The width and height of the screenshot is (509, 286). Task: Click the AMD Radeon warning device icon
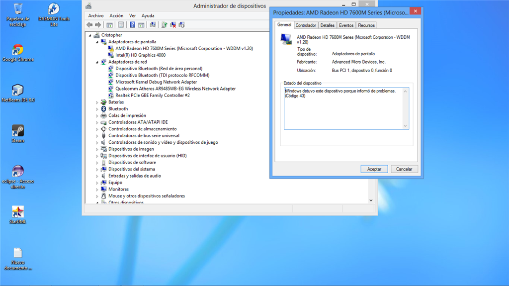pos(111,48)
